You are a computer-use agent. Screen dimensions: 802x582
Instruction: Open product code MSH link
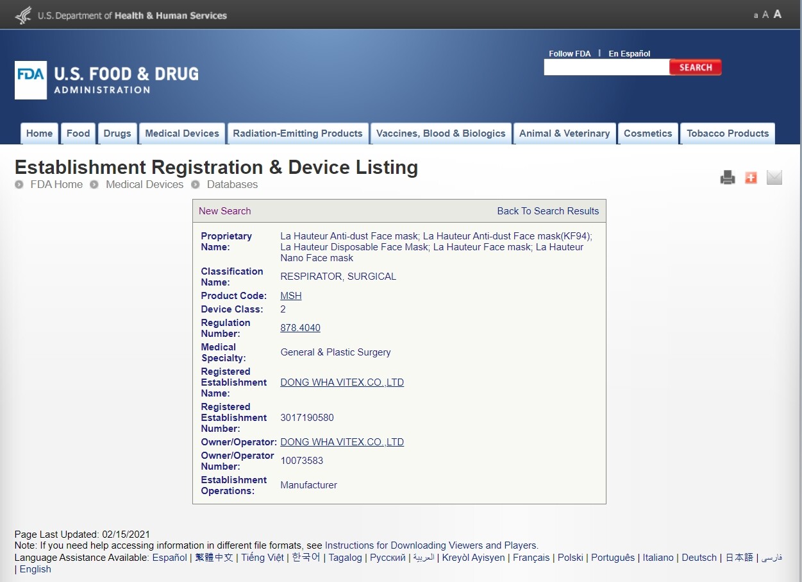[x=291, y=296]
